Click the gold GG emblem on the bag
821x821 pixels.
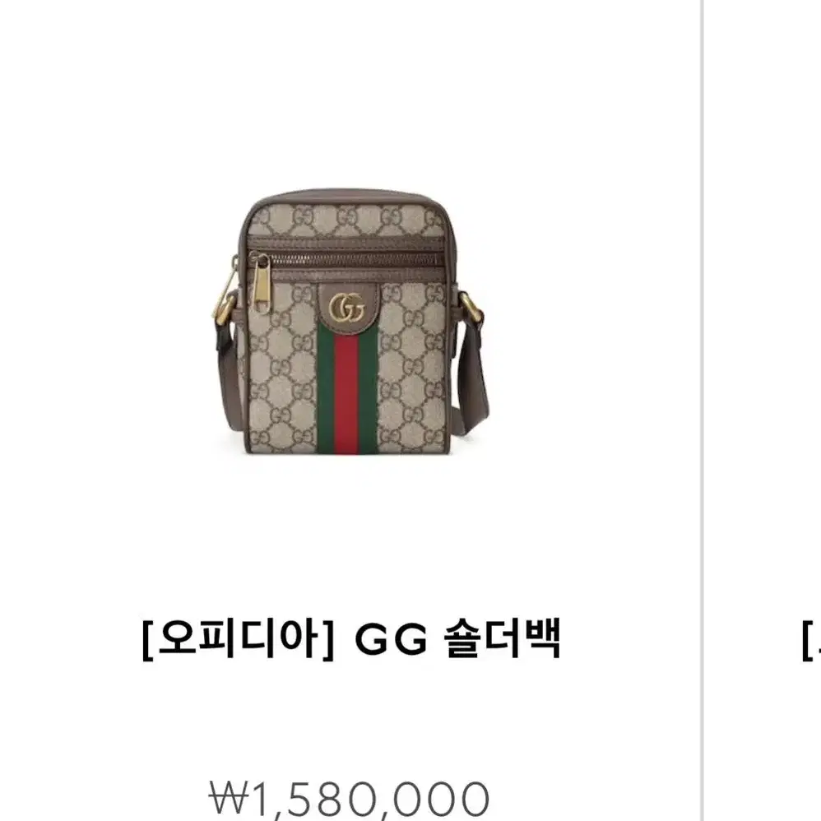pos(347,308)
